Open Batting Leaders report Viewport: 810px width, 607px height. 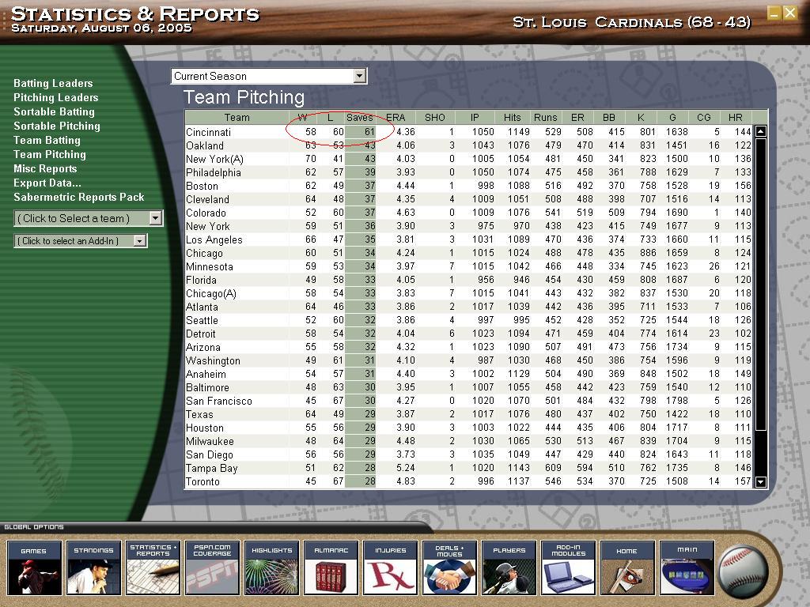[53, 83]
